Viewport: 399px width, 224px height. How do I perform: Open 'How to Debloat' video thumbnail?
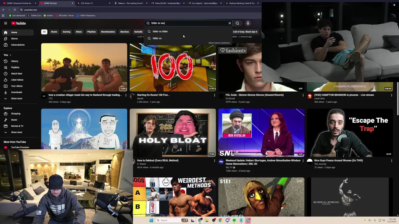click(x=173, y=133)
